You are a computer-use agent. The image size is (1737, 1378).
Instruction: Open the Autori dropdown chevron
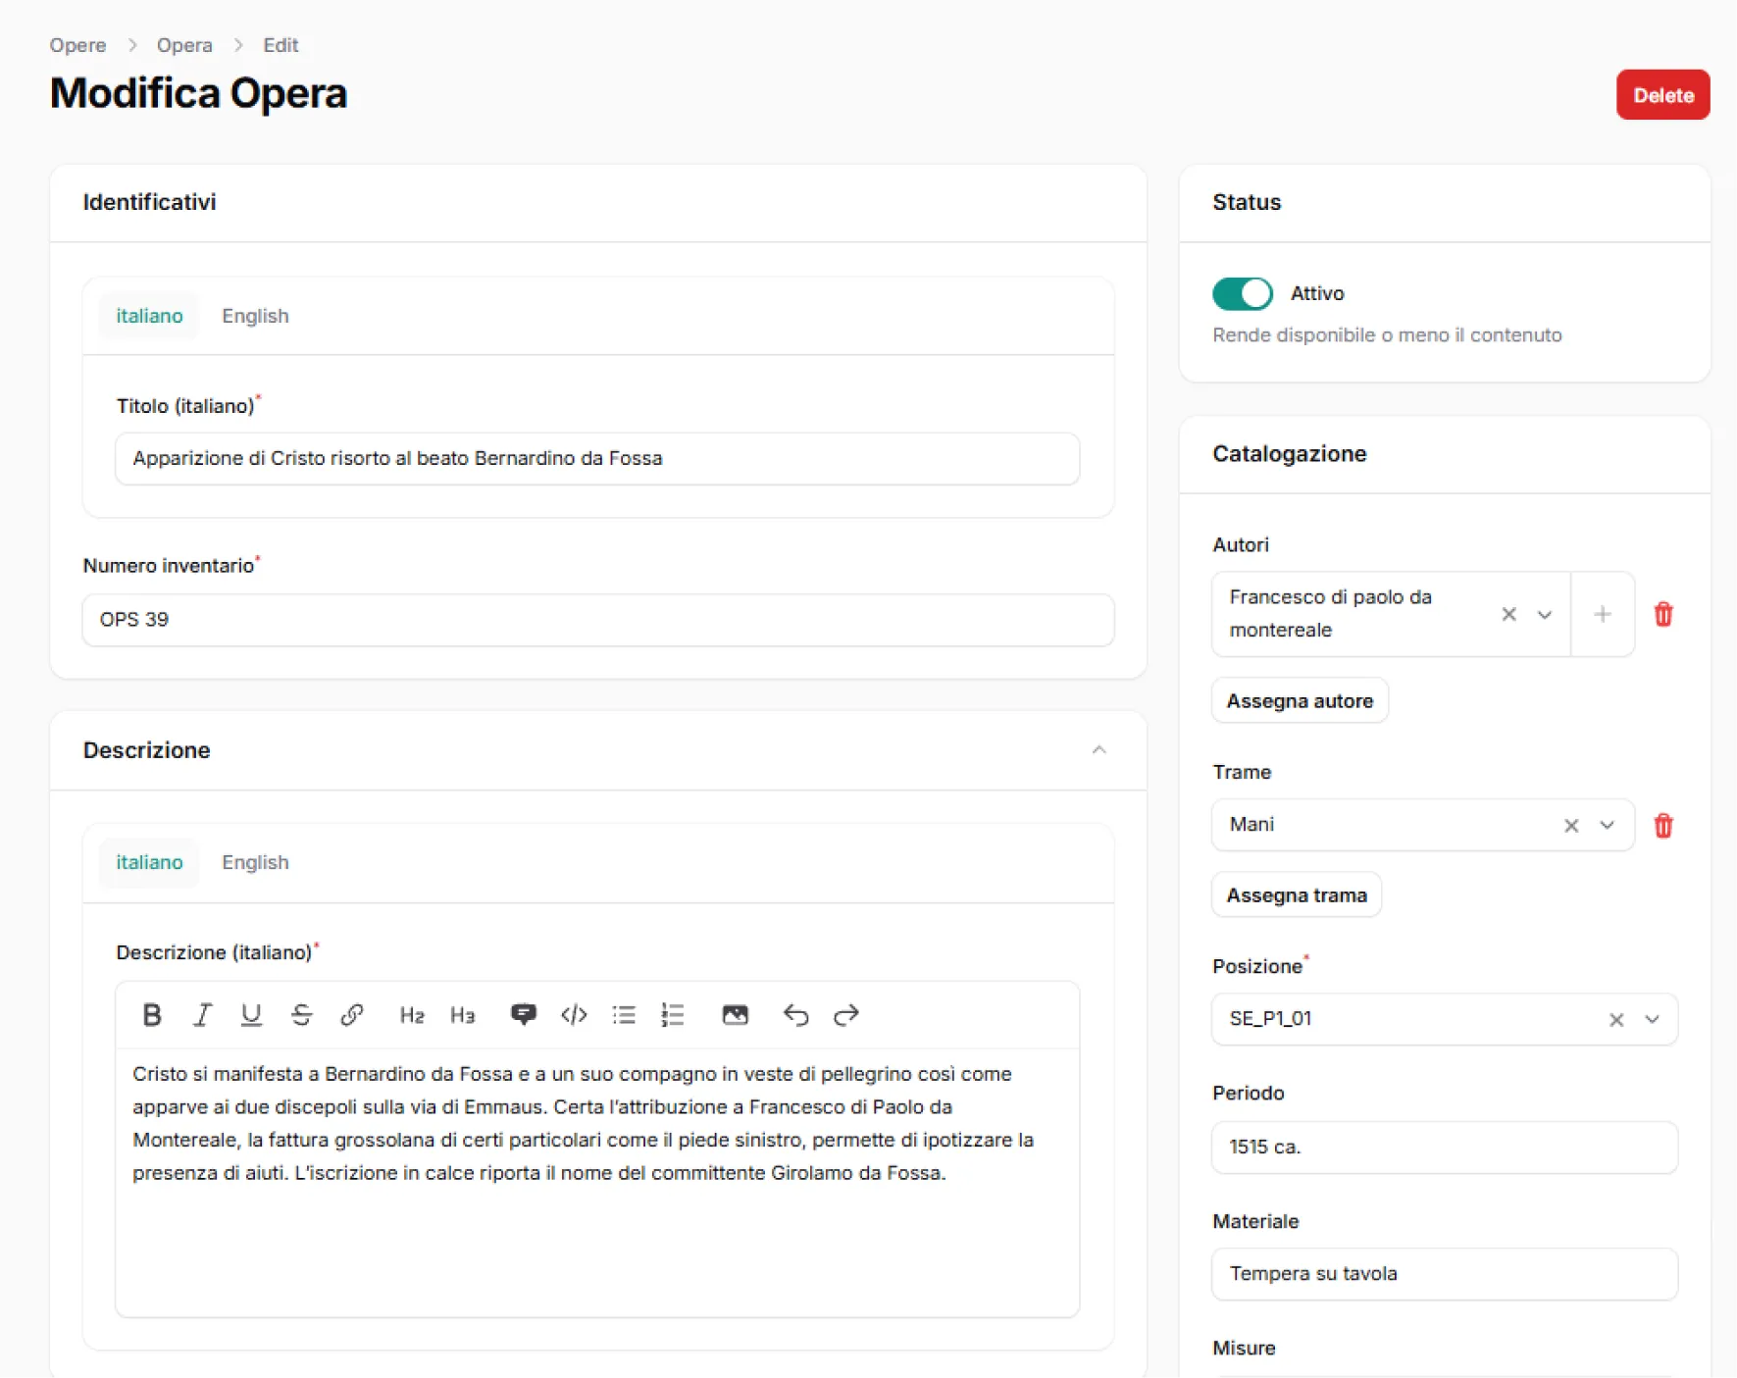[x=1545, y=614]
